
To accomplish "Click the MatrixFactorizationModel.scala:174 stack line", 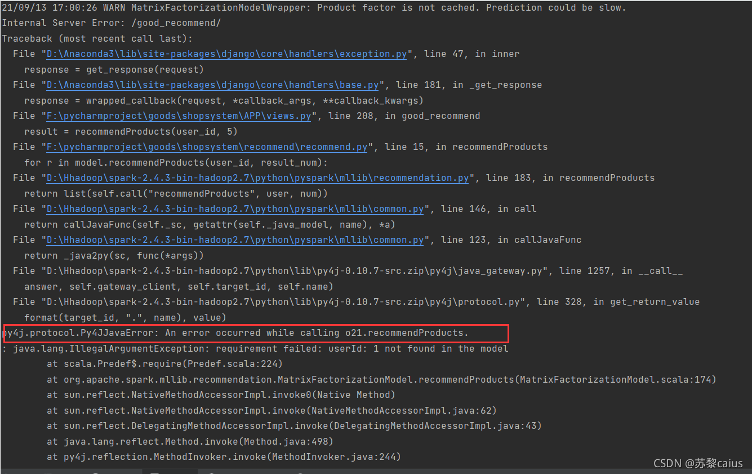I will pos(381,380).
